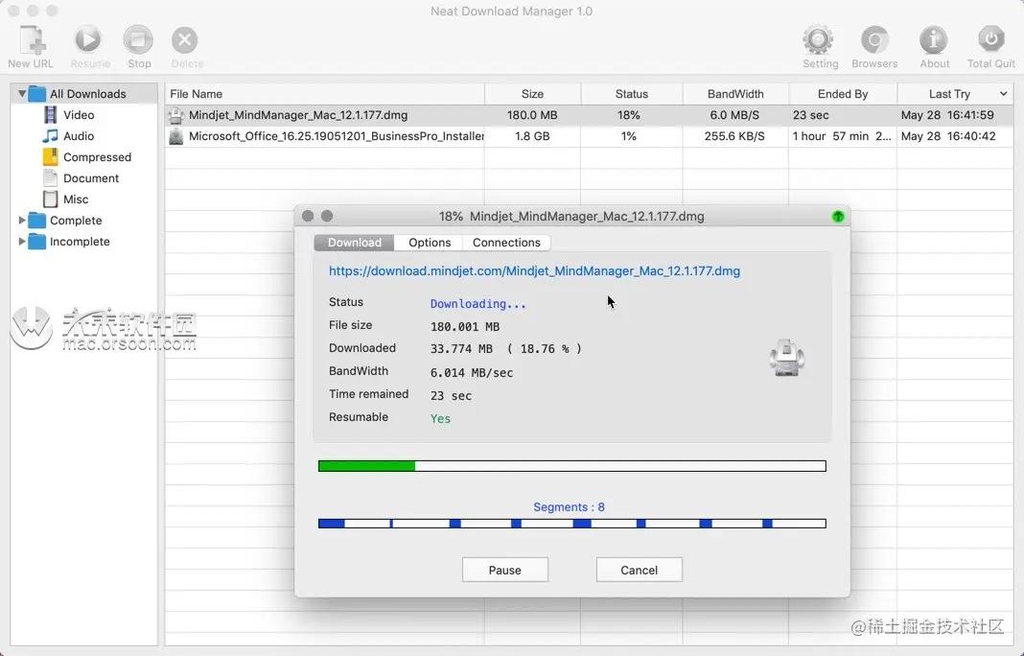Screen dimensions: 1024x656
Task: Click the Delete toolbar icon
Action: pyautogui.click(x=185, y=40)
